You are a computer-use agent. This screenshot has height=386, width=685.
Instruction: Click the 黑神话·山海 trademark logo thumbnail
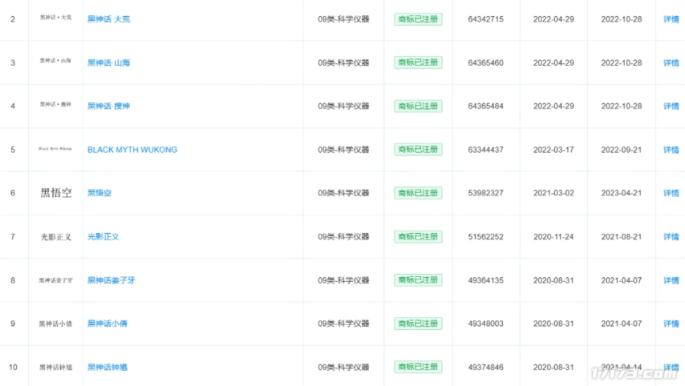coord(55,61)
